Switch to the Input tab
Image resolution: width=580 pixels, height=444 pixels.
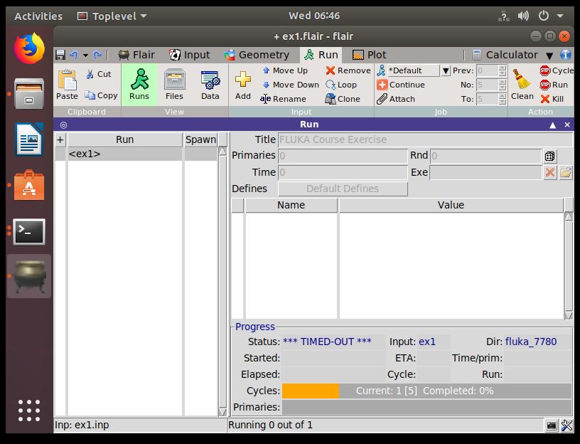(x=189, y=55)
